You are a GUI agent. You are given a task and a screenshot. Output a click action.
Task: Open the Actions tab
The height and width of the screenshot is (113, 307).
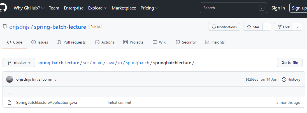pos(104,42)
